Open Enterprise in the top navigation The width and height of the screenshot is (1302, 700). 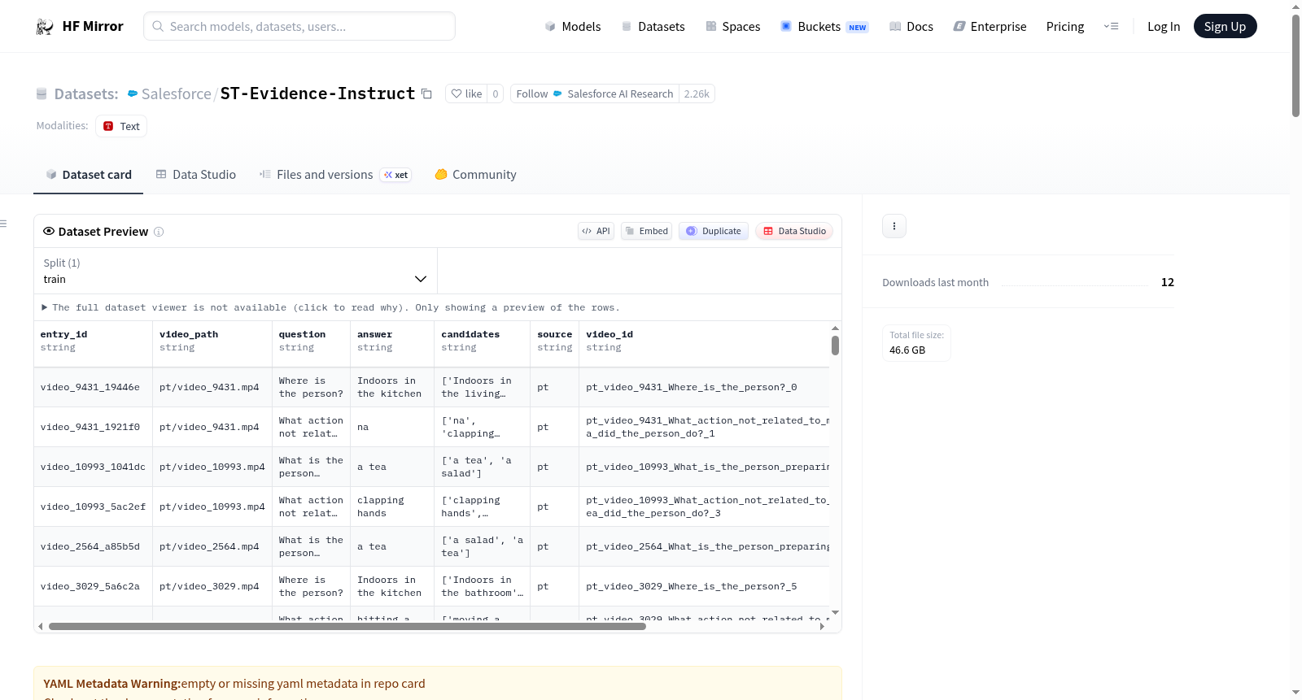pyautogui.click(x=990, y=27)
